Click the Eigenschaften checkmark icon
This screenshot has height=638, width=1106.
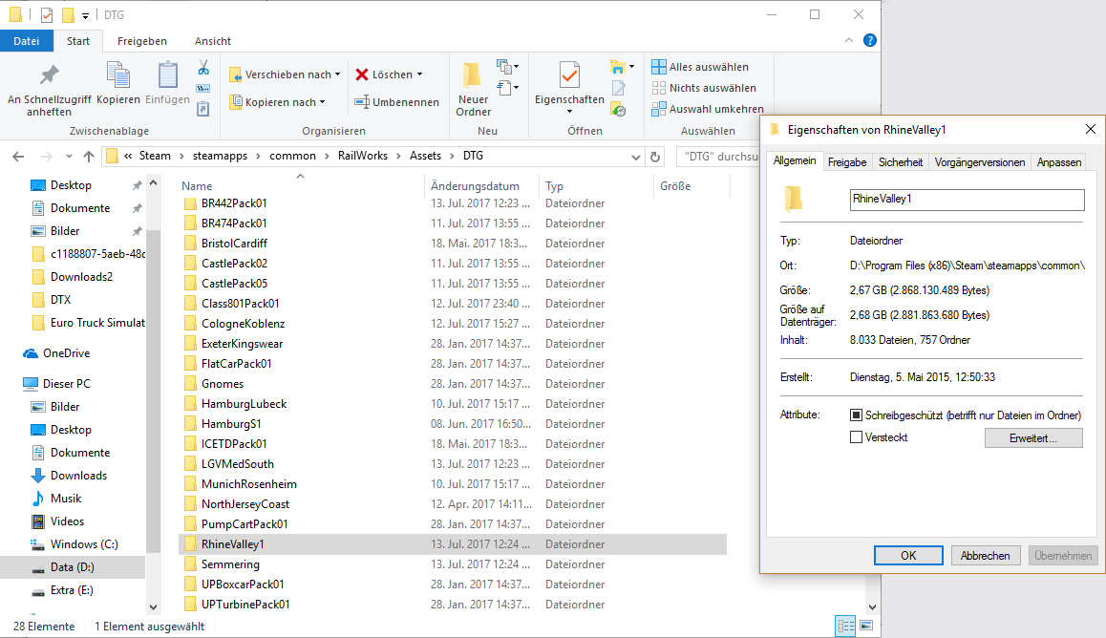pos(569,74)
